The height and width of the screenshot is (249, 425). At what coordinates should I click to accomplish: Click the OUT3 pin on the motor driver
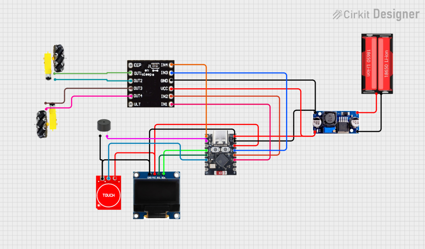(131, 88)
